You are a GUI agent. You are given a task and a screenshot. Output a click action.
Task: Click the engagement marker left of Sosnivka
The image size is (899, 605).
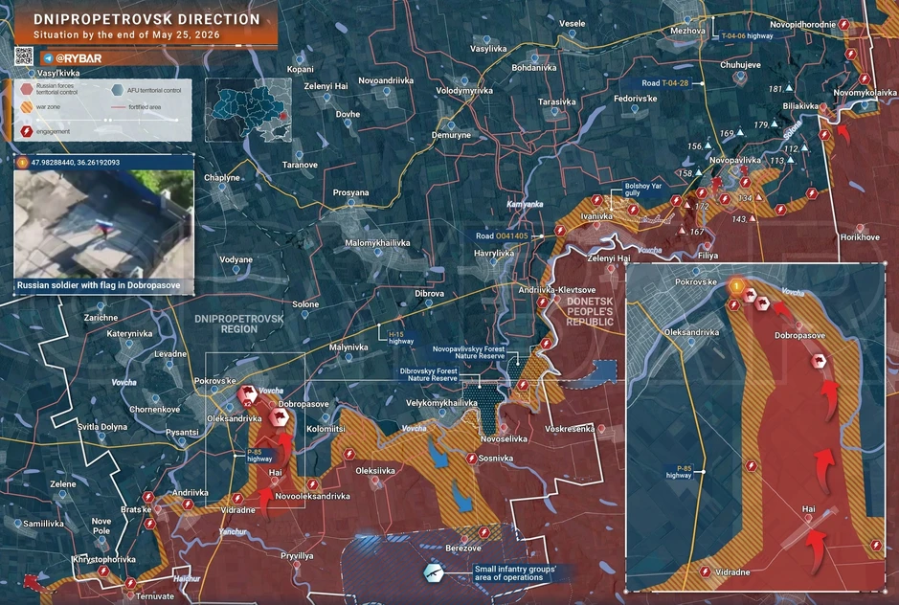(471, 459)
